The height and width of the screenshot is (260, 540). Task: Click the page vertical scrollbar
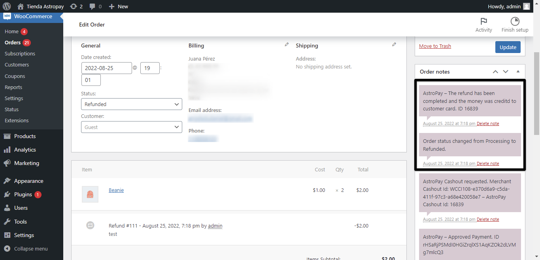(x=537, y=93)
